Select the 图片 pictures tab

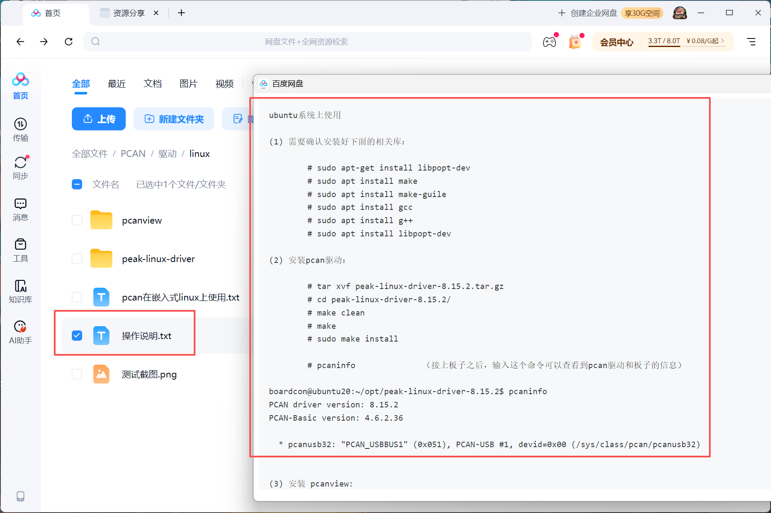pos(189,84)
